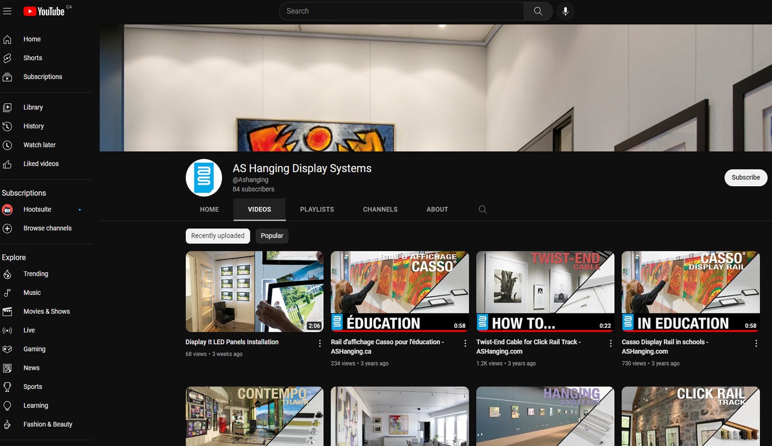Click the AS Hanging Display Systems name
772x446 pixels.
pos(302,168)
